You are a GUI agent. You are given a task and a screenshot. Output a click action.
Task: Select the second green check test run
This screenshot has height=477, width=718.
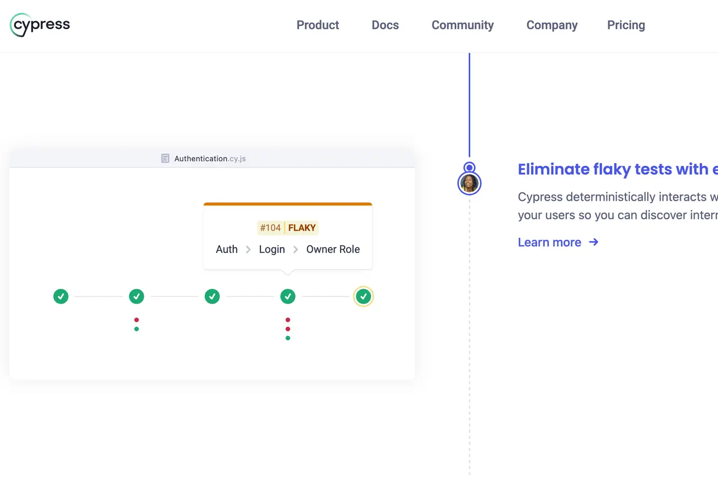tap(136, 296)
